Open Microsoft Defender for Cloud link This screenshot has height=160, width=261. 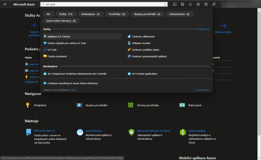pyautogui.click(x=153, y=131)
